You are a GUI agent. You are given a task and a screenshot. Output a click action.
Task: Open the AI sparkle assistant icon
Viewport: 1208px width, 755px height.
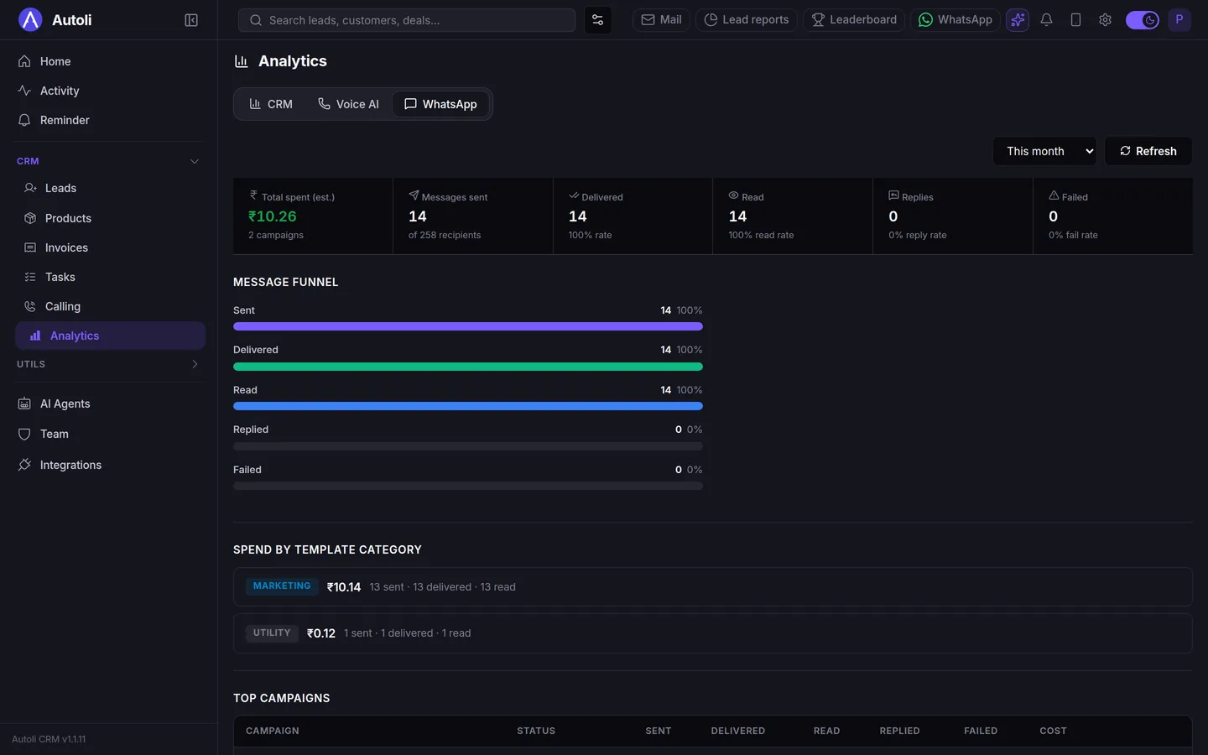click(x=1018, y=20)
